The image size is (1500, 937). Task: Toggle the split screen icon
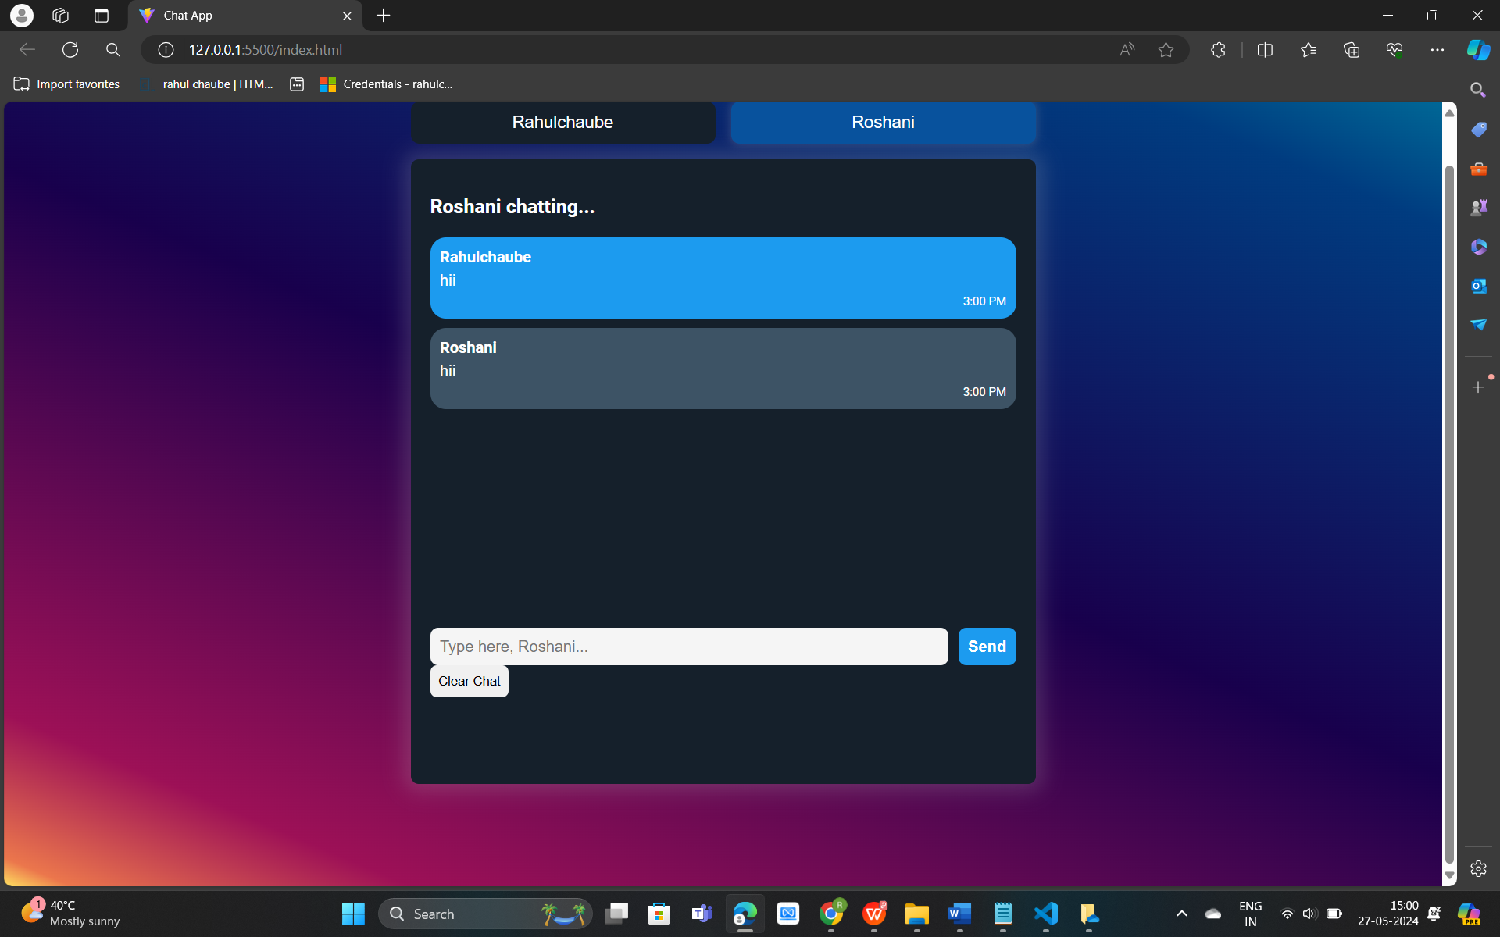(1265, 50)
